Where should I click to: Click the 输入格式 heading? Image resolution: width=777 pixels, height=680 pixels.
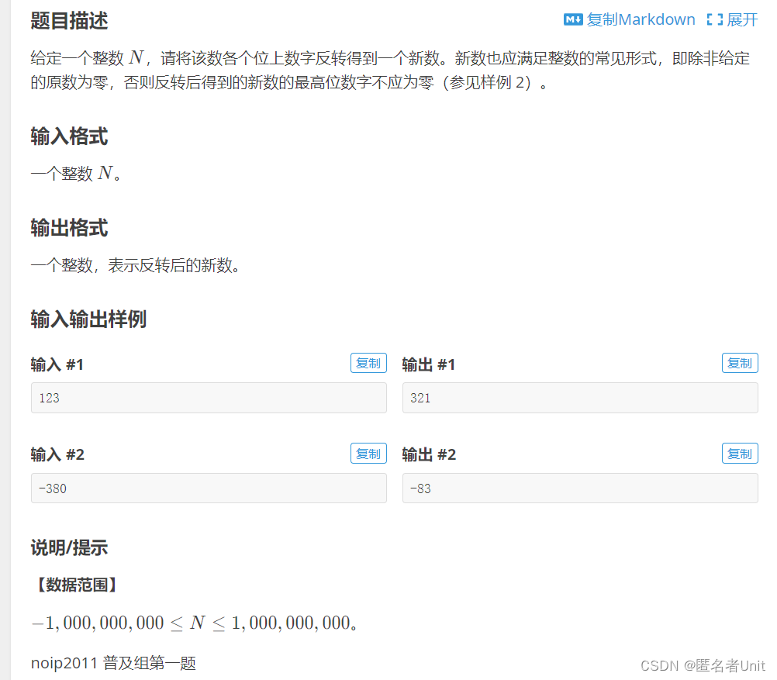(x=69, y=136)
